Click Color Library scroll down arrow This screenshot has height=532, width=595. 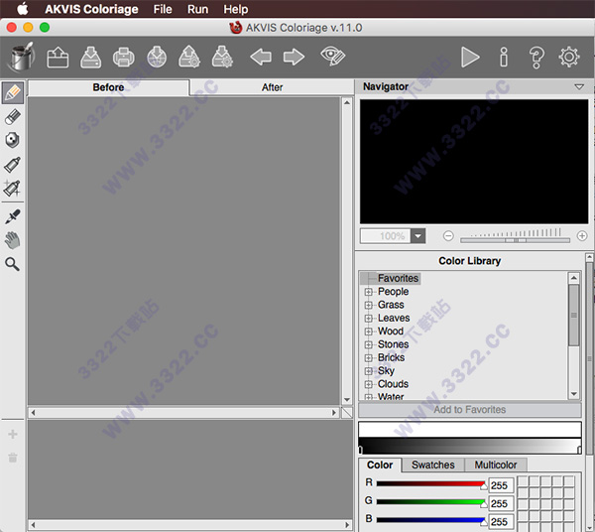pyautogui.click(x=574, y=394)
